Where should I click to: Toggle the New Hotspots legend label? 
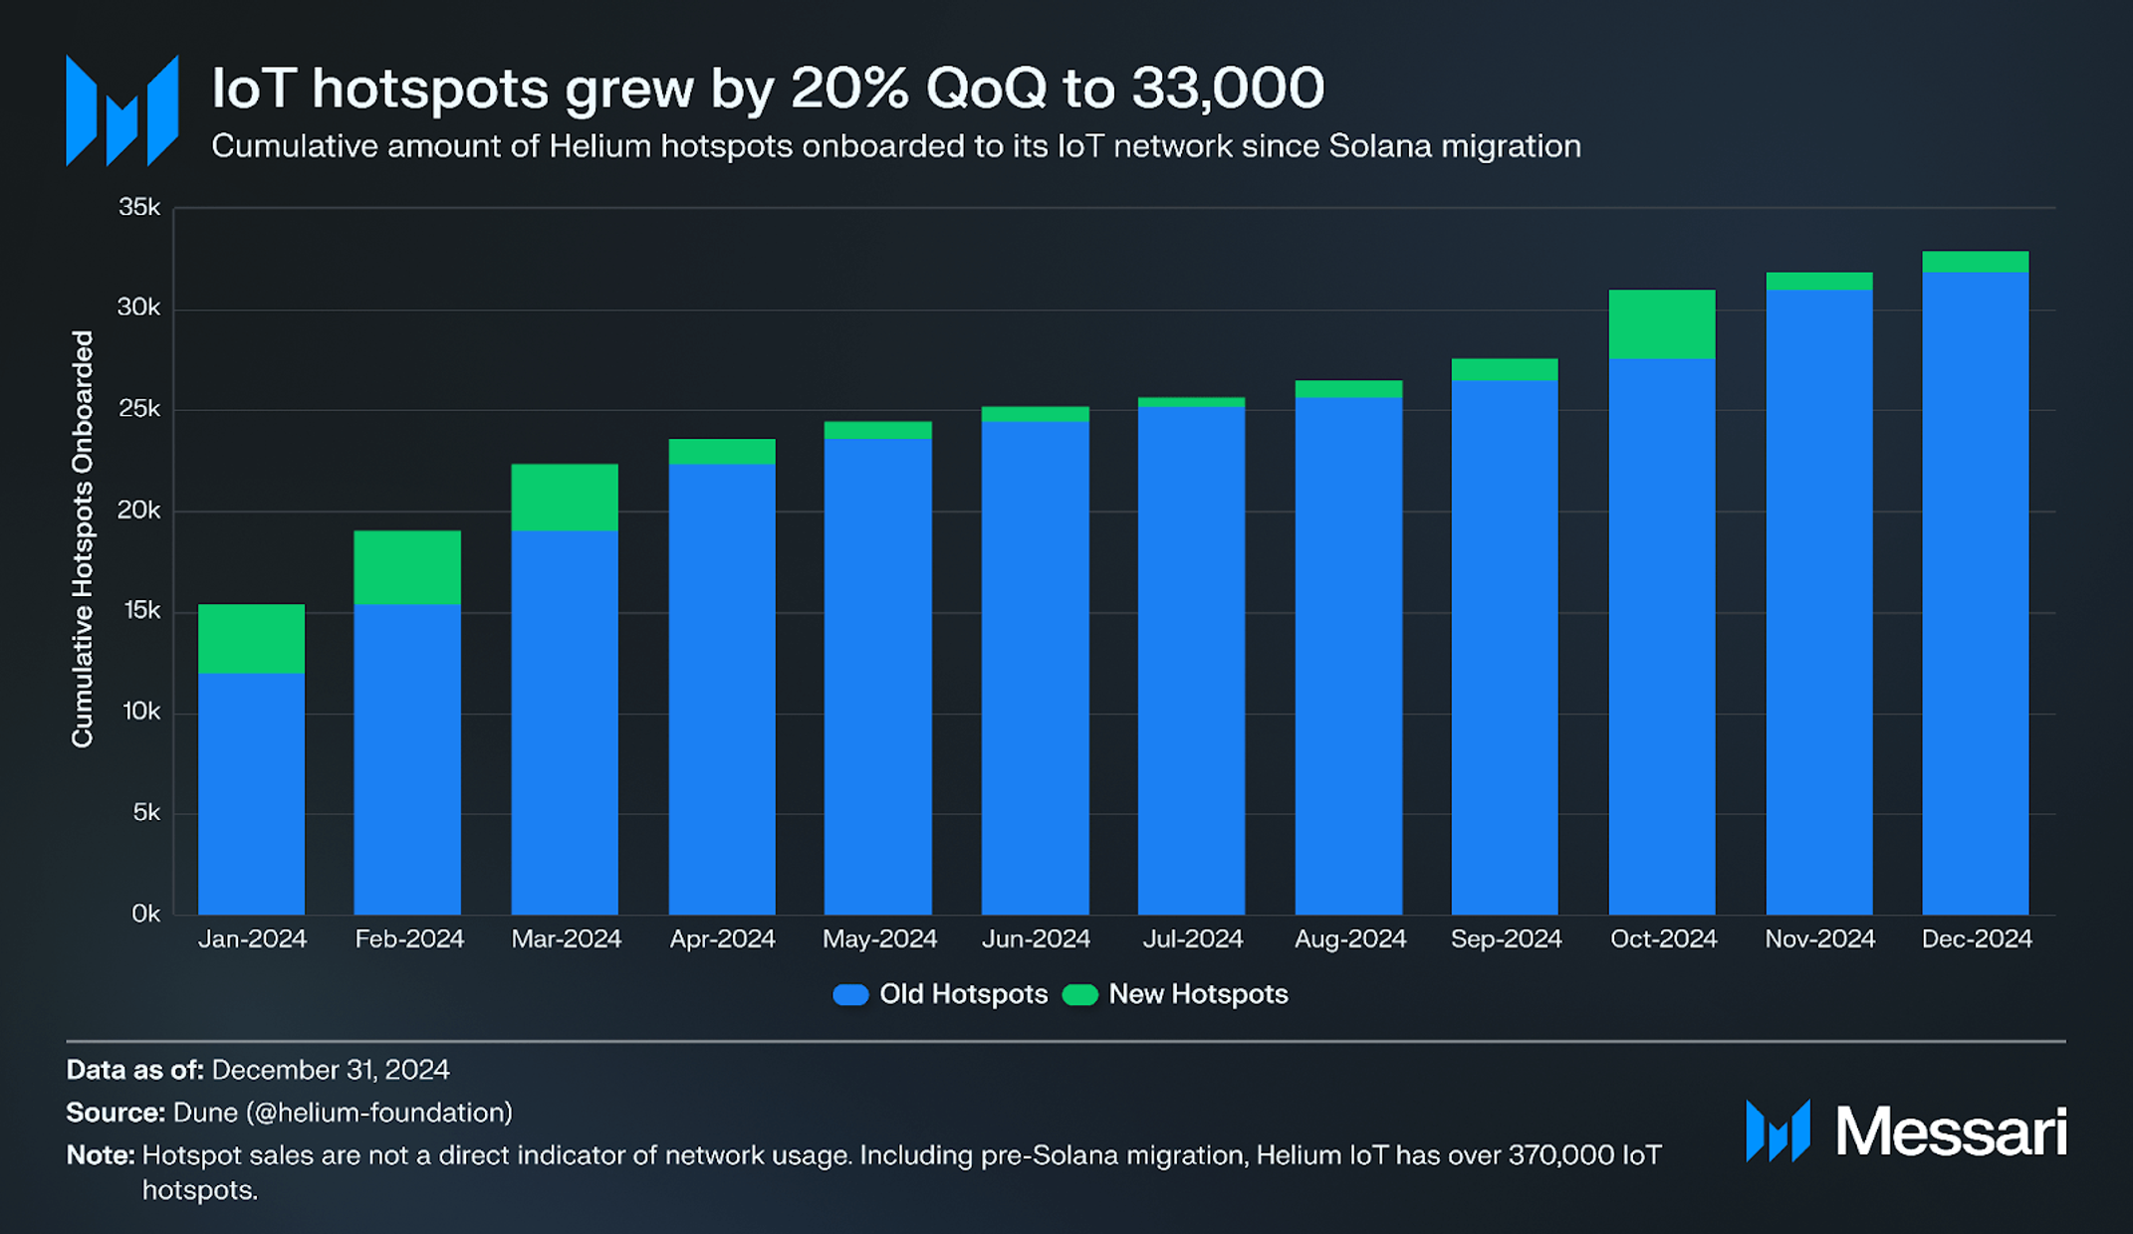pos(1198,994)
